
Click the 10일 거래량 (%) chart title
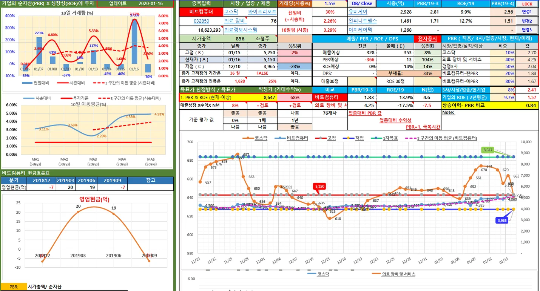[77, 13]
